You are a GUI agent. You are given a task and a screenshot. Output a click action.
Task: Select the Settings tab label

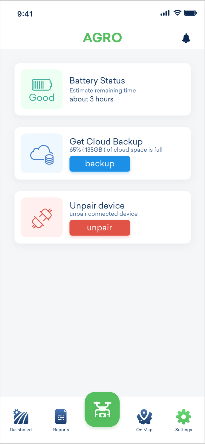(183, 430)
